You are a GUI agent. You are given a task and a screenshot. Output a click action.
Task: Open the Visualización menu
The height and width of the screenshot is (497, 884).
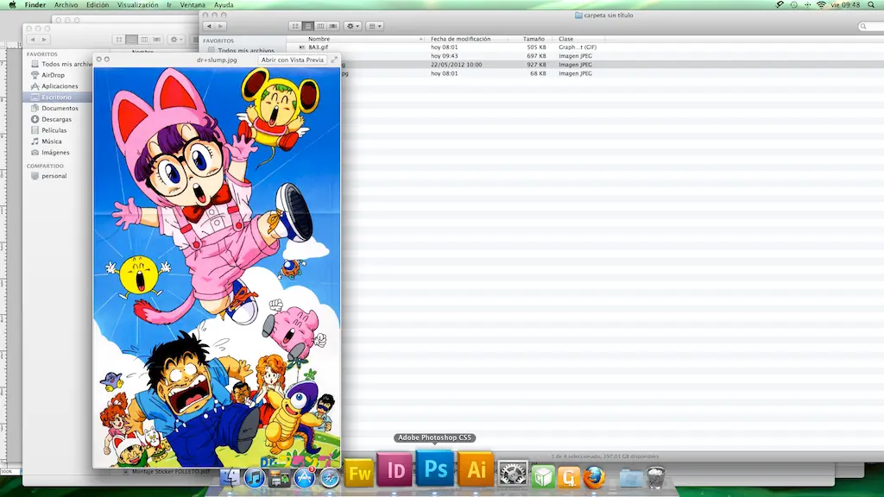point(137,4)
